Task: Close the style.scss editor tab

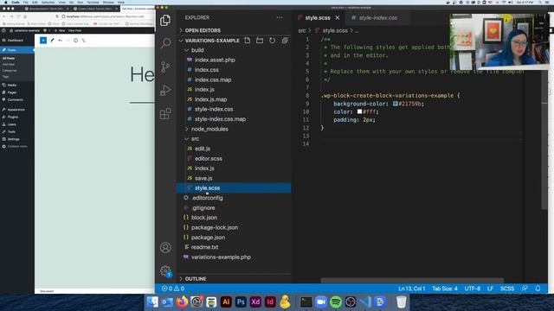Action: (338, 17)
